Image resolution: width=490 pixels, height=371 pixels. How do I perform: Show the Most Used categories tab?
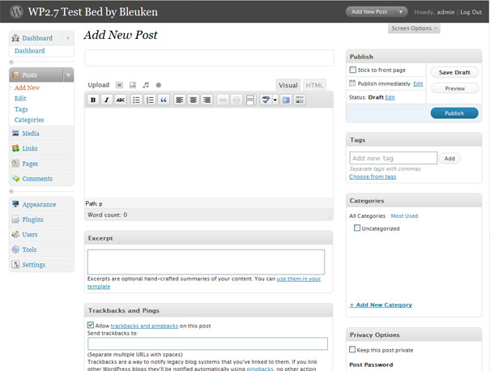(x=404, y=216)
